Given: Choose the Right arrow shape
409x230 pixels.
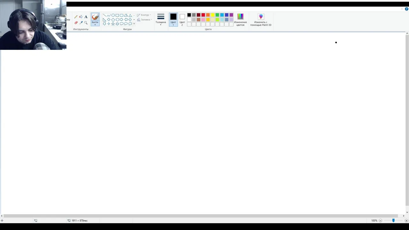Looking at the screenshot, I should 121,19.
